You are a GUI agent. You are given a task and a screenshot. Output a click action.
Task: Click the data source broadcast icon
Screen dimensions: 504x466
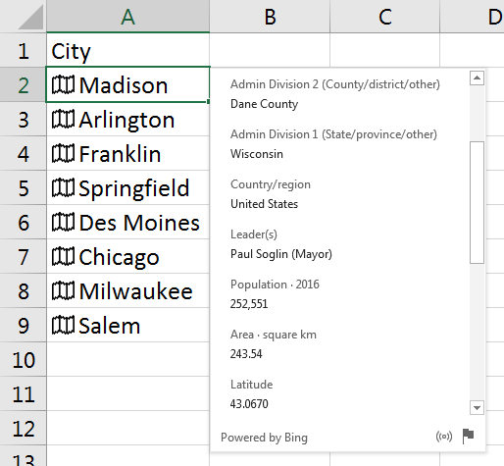[444, 437]
